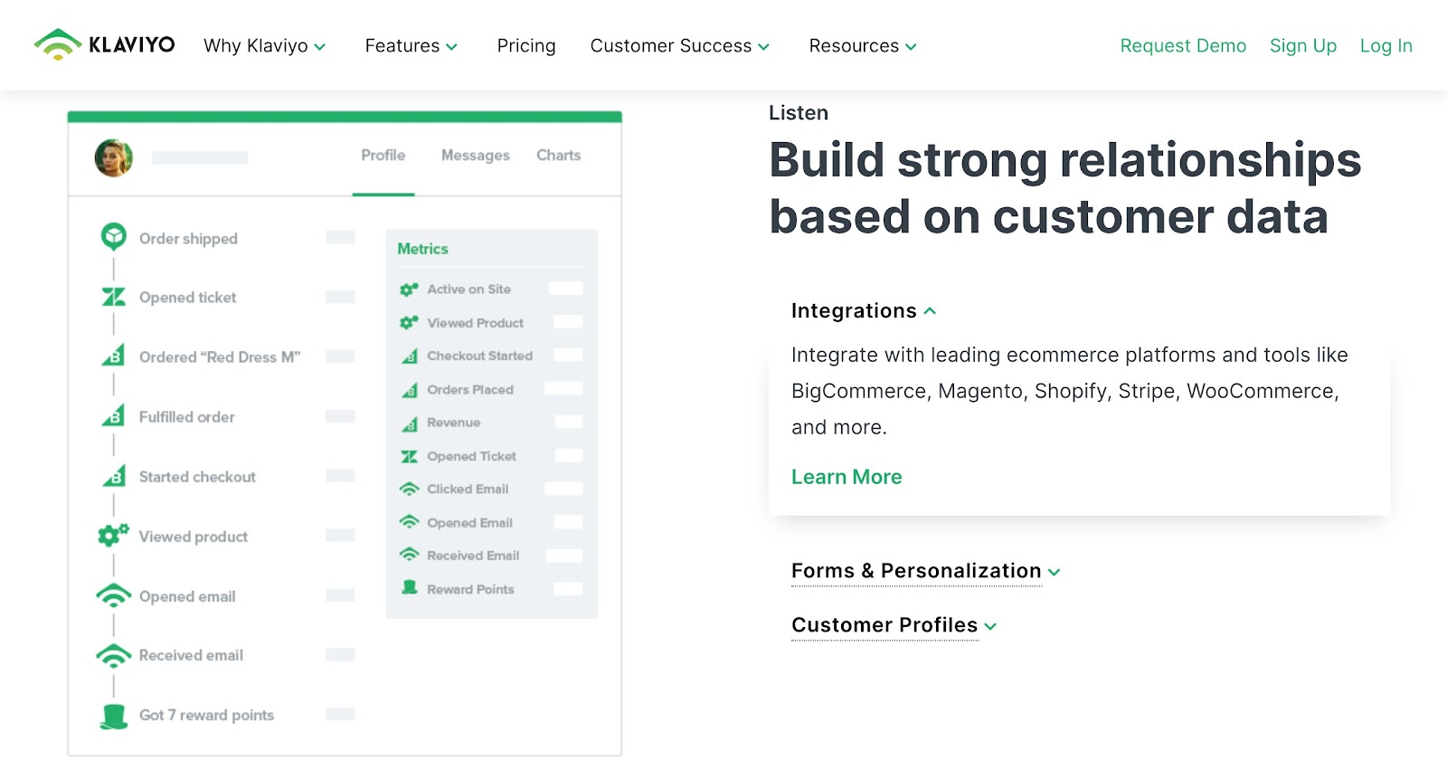Go to the Pricing page
Image resolution: width=1447 pixels, height=779 pixels.
[526, 45]
